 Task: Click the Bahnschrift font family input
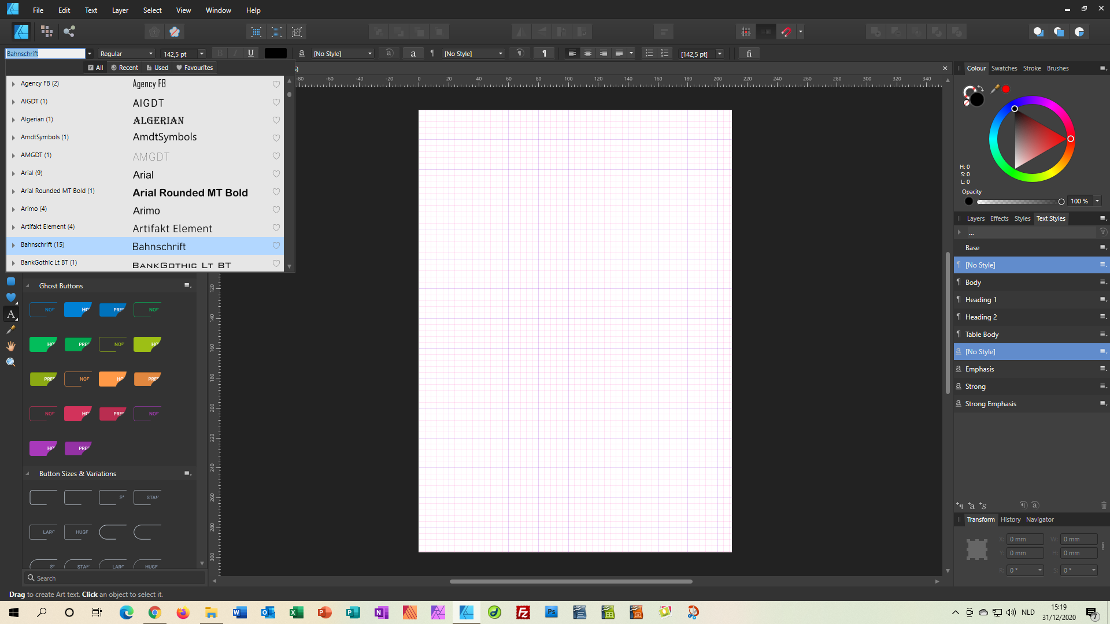click(x=45, y=54)
